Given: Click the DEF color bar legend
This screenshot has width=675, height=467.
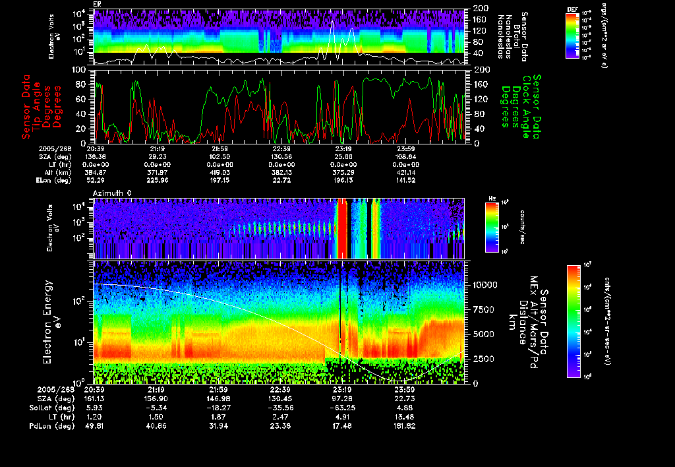Looking at the screenshot, I should pos(572,36).
